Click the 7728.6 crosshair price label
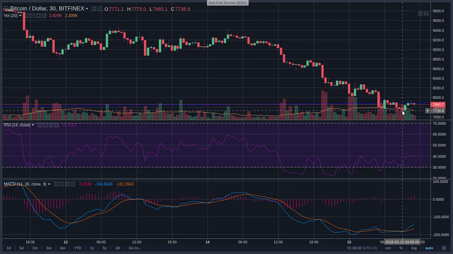The image size is (453, 254). 438,111
